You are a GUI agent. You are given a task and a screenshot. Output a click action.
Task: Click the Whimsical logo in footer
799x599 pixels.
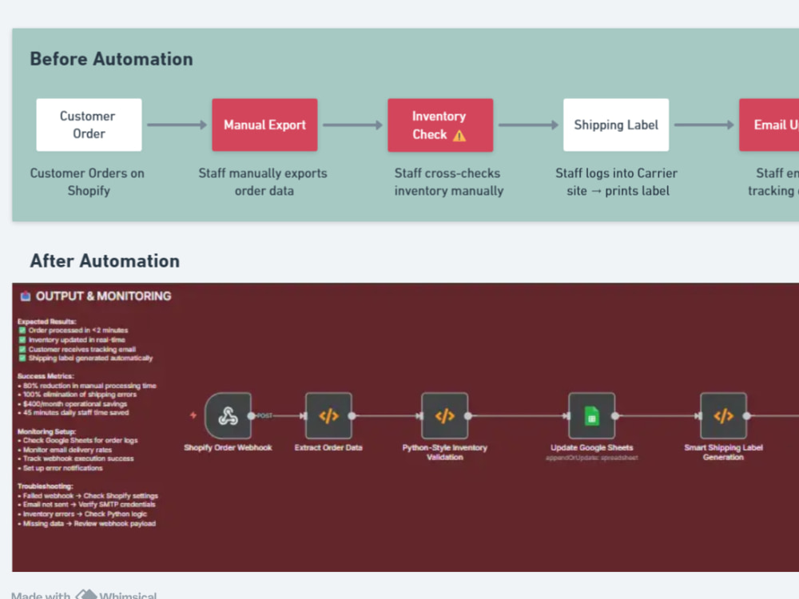[86, 594]
